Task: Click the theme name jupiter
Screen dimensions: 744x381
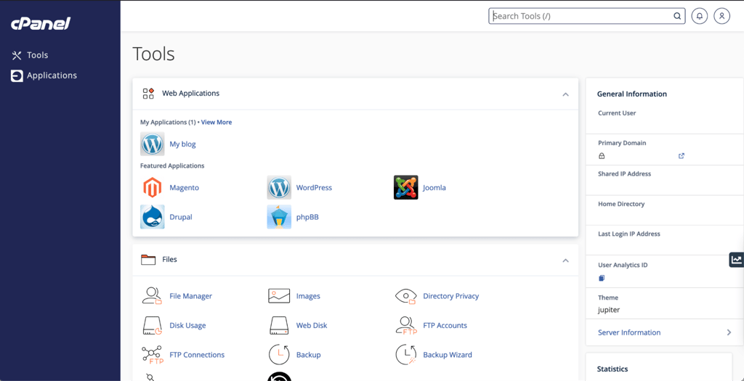Action: coord(609,311)
